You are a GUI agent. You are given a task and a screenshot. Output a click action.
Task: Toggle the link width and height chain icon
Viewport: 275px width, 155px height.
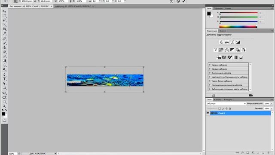tap(70, 1)
